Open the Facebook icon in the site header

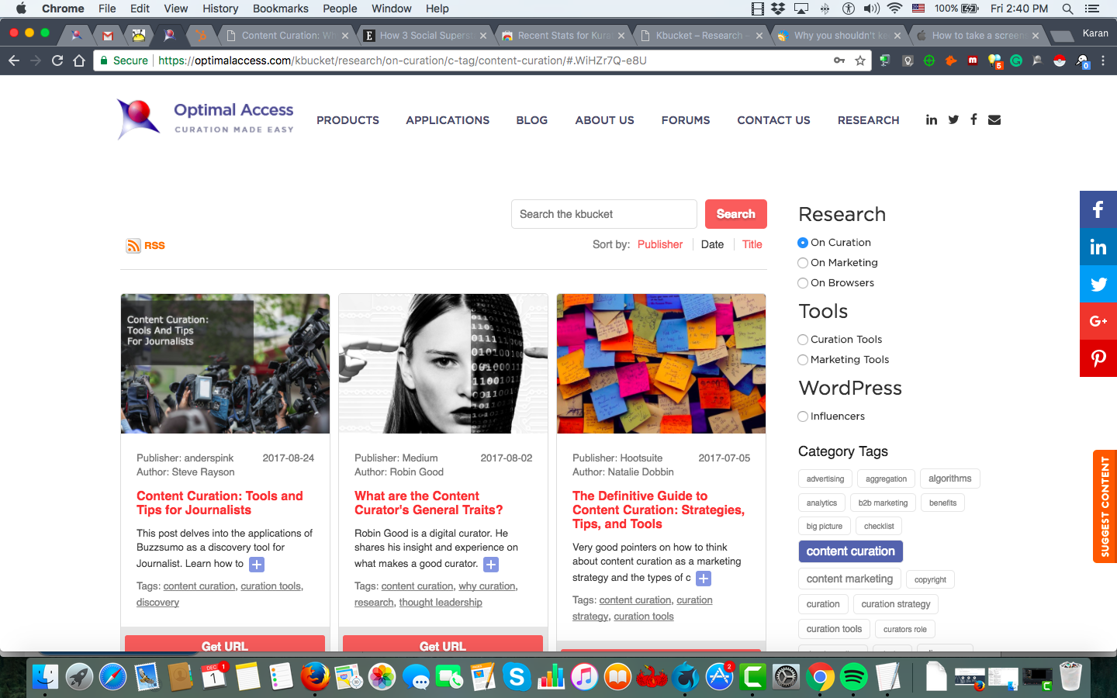973,119
